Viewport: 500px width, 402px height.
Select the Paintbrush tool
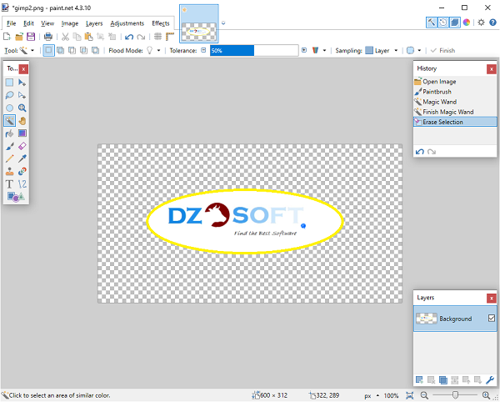tap(9, 146)
